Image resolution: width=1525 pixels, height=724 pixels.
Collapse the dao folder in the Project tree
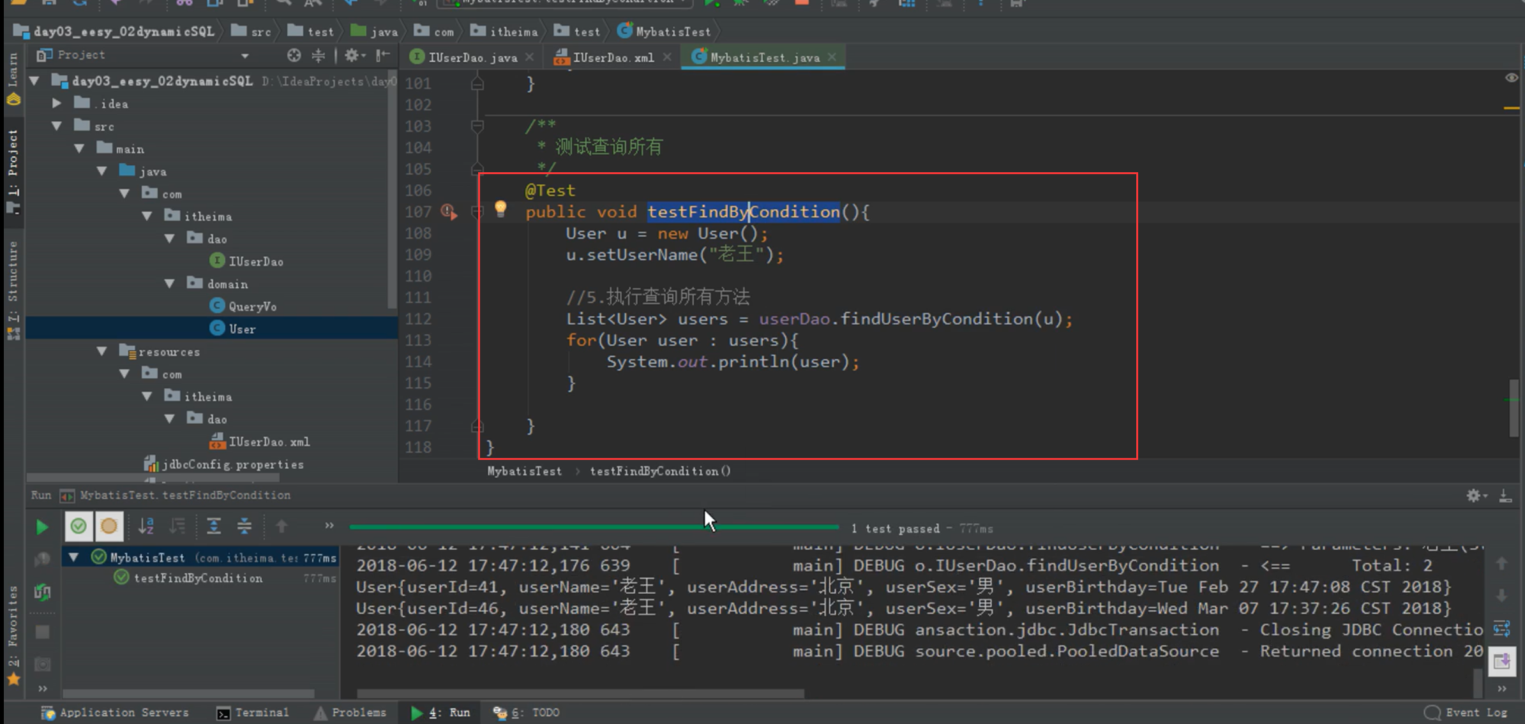point(169,238)
